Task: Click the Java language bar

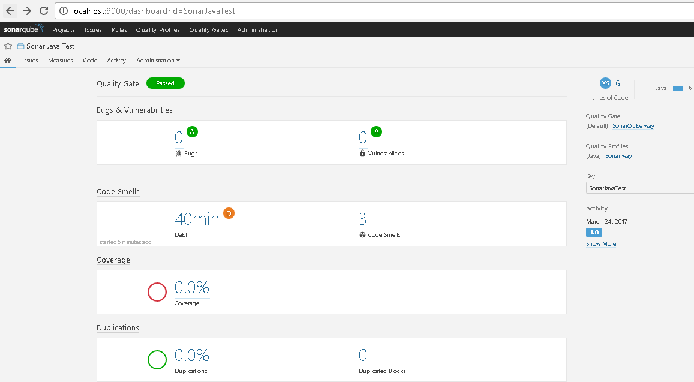Action: [678, 88]
